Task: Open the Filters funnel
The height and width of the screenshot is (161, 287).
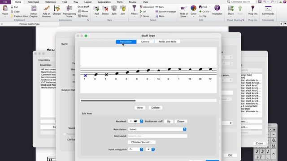Action: tap(134, 8)
